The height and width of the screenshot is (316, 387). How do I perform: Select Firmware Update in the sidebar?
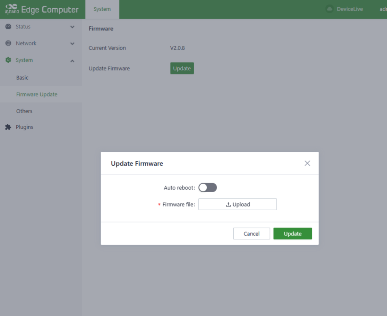click(x=37, y=94)
